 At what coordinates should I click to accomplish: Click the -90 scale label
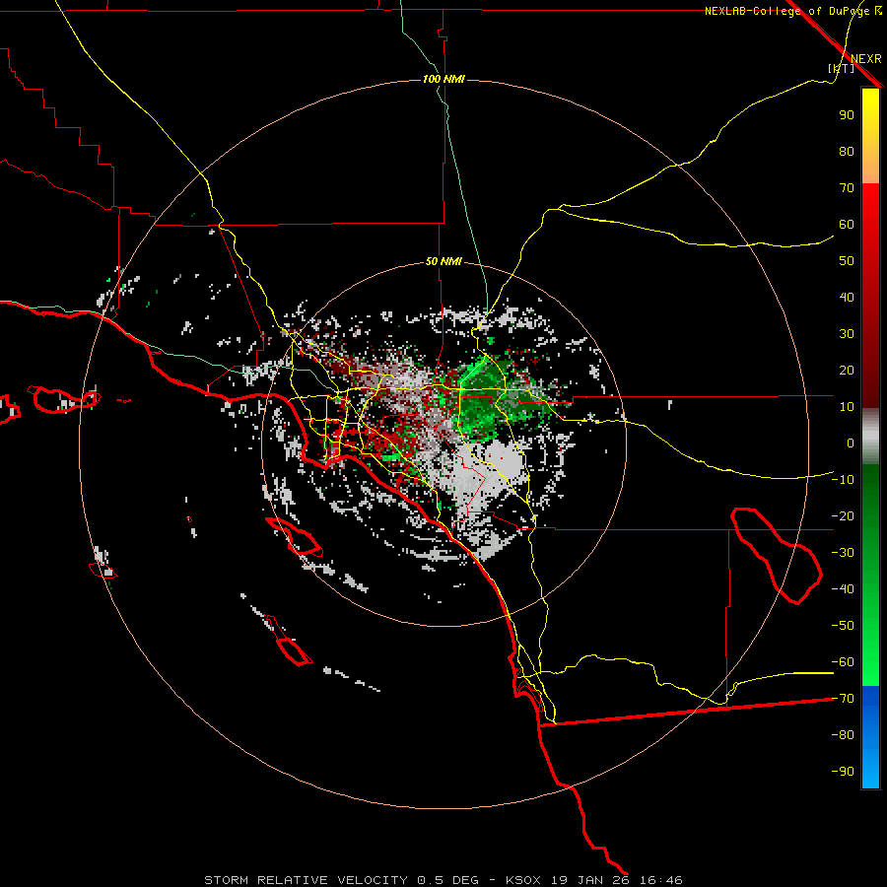pyautogui.click(x=843, y=771)
